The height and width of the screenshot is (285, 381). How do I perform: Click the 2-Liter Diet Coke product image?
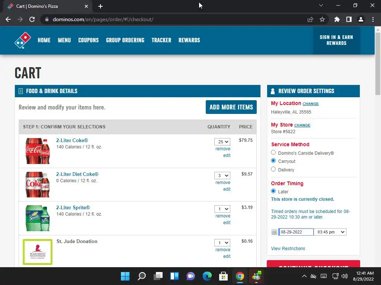pyautogui.click(x=38, y=184)
